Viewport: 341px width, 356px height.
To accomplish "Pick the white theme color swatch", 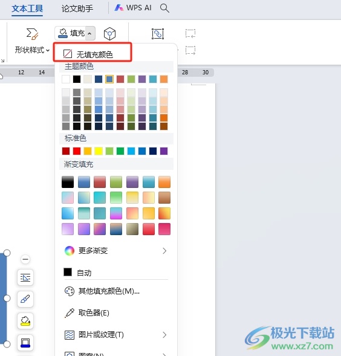I will [x=66, y=79].
